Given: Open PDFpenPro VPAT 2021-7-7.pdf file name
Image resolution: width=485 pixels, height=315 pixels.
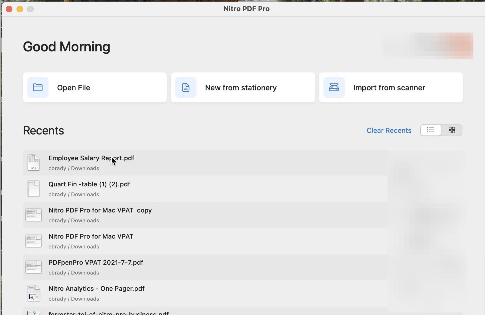Looking at the screenshot, I should [96, 263].
